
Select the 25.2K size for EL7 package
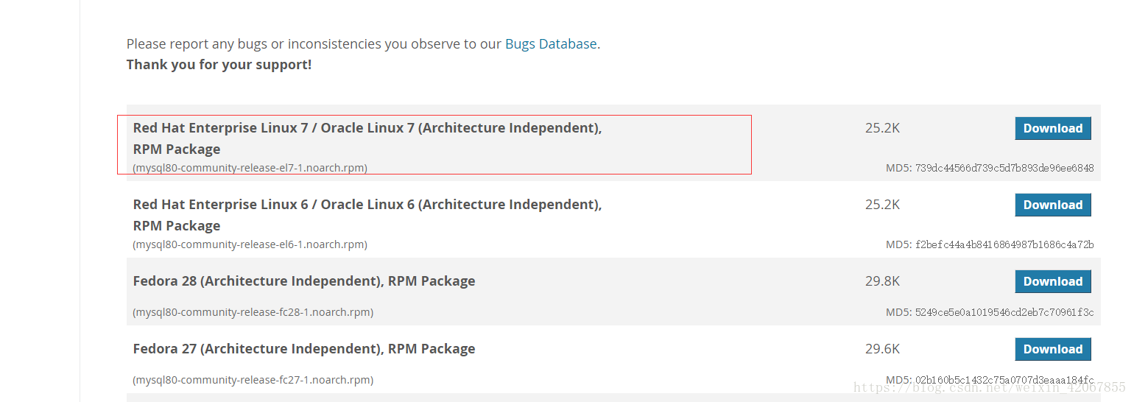coord(882,128)
